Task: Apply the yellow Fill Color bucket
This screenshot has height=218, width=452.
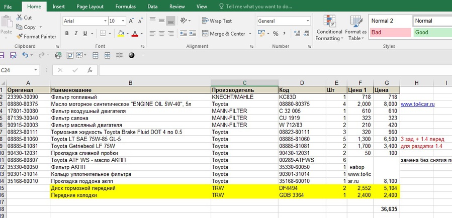Action: pos(121,34)
